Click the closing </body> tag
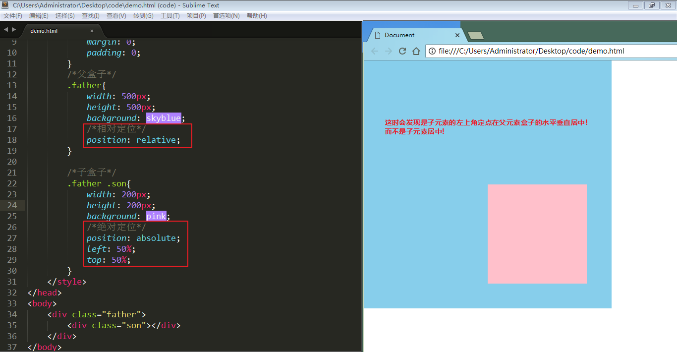Image resolution: width=677 pixels, height=352 pixels. (x=45, y=347)
